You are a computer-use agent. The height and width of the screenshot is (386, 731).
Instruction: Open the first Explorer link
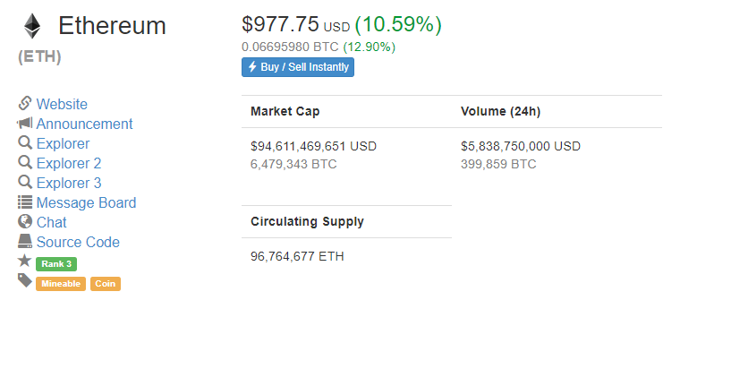click(63, 144)
